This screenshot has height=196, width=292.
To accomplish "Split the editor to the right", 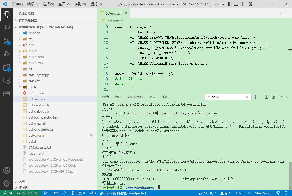I will 279,13.
